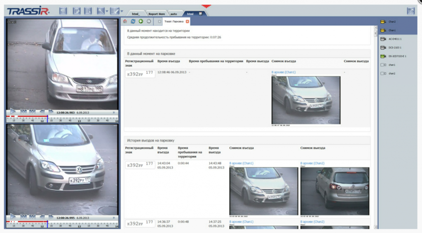Open the VW rear exit snapshot thumbnail
Image resolution: width=422 pixels, height=233 pixels.
pos(335,191)
